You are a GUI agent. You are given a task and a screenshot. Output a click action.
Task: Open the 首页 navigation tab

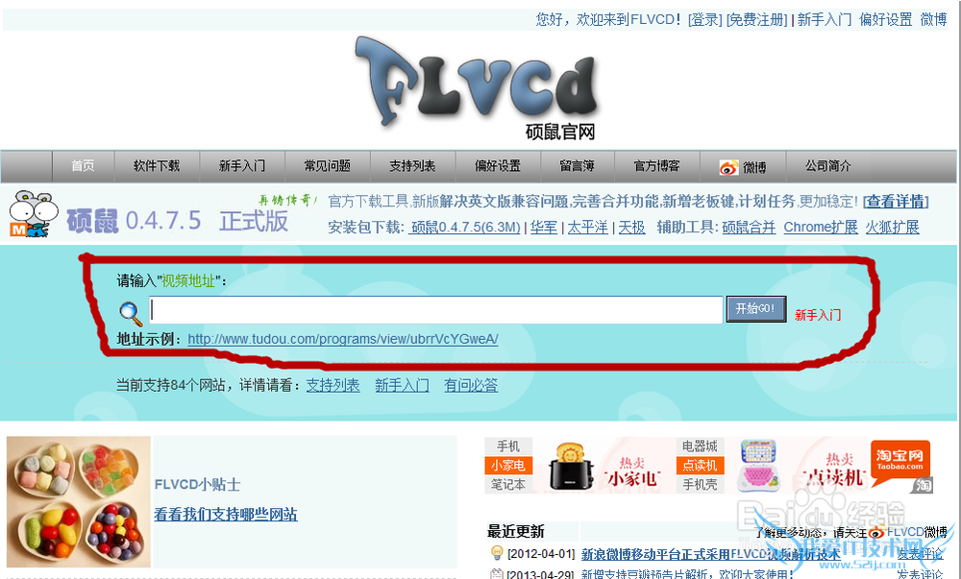point(83,166)
